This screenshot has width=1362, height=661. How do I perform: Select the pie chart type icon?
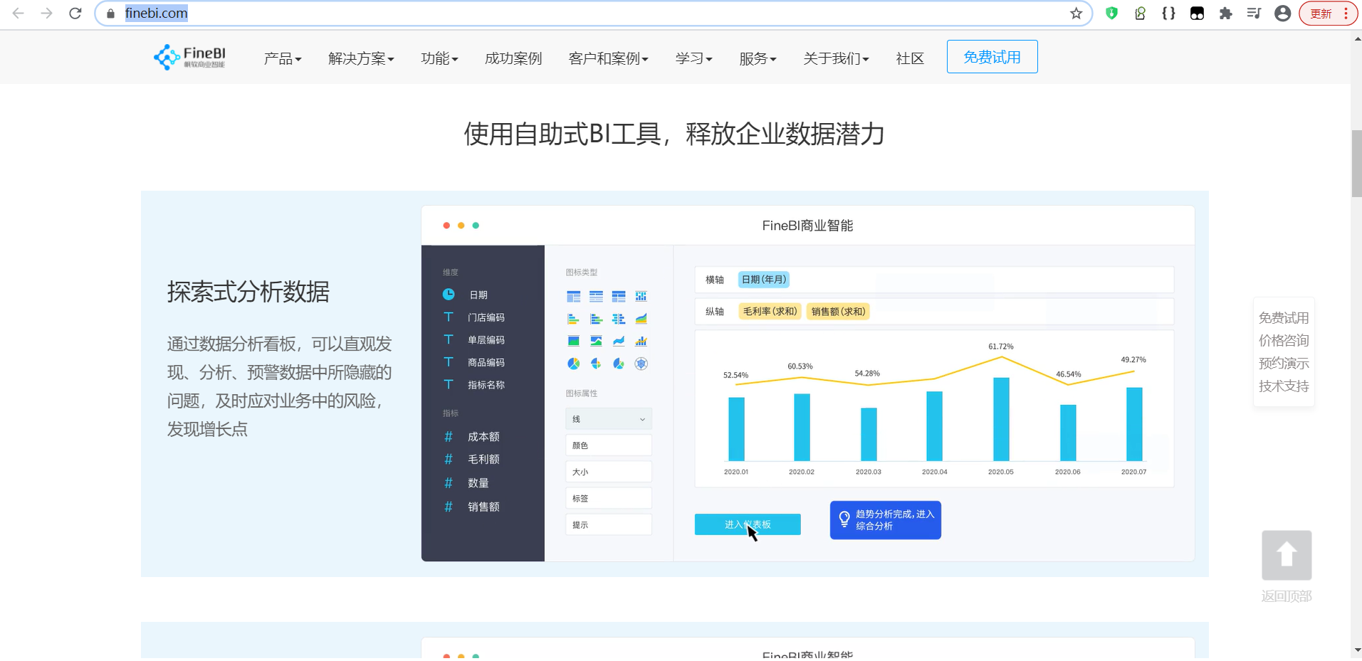572,363
